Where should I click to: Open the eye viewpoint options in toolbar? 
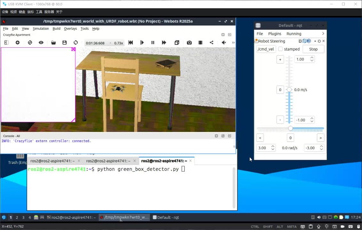tap(41, 42)
